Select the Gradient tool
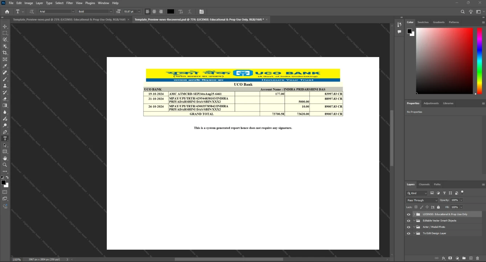This screenshot has height=262, width=486. pos(5,105)
